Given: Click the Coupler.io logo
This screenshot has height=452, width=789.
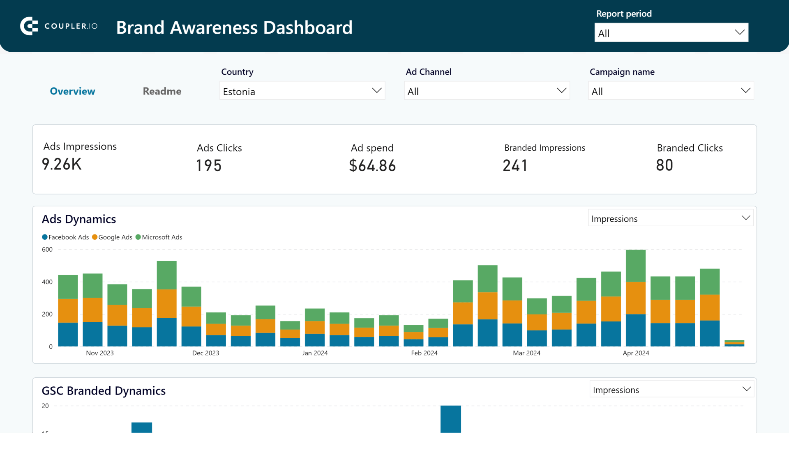Looking at the screenshot, I should [x=58, y=26].
